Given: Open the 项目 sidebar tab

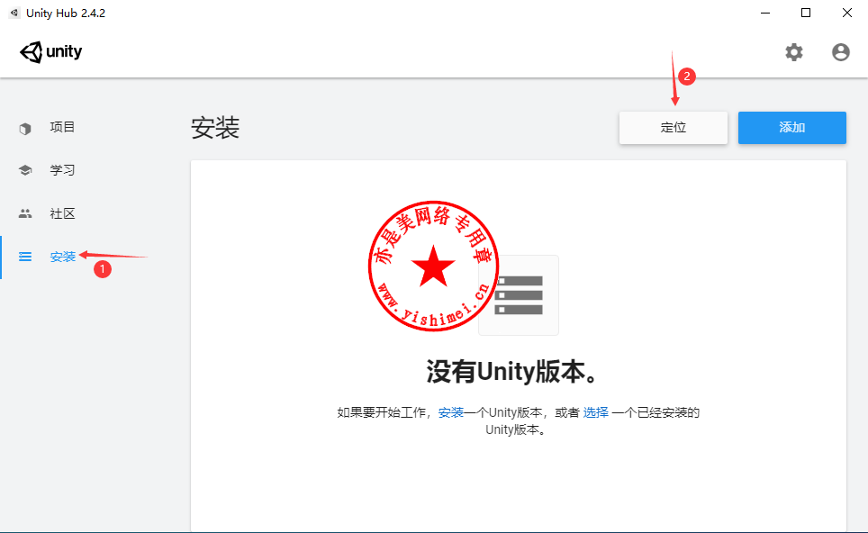Looking at the screenshot, I should coord(62,127).
